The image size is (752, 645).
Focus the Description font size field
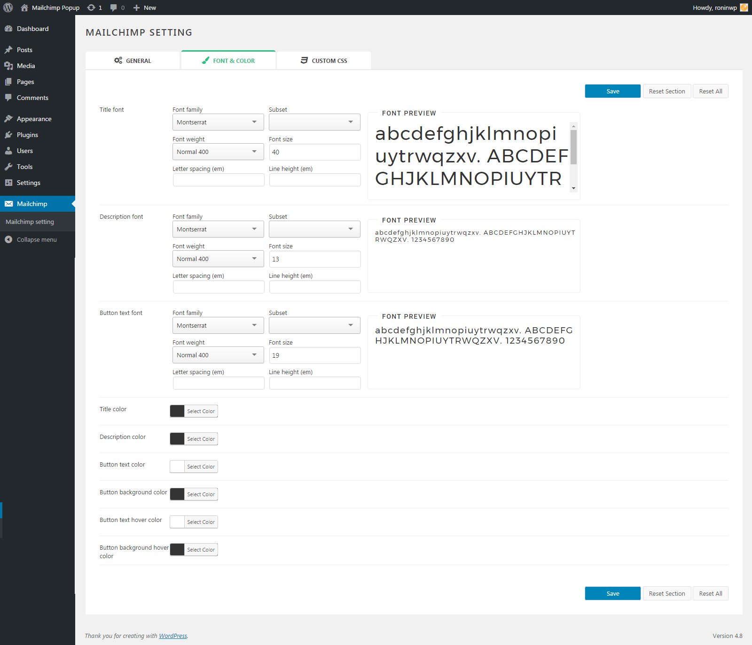315,259
